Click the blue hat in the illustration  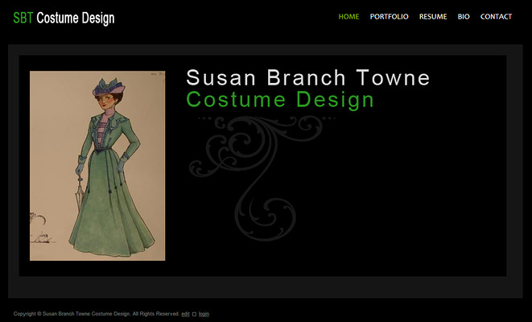point(105,84)
